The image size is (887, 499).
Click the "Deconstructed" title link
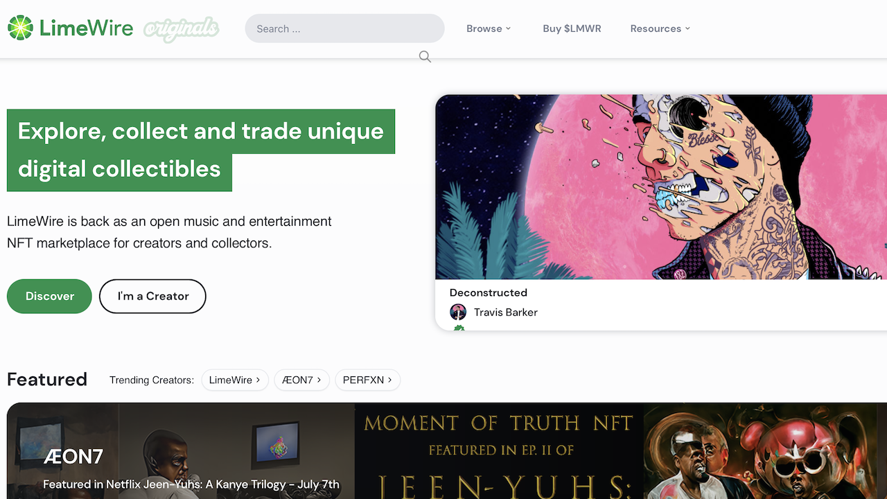(488, 292)
